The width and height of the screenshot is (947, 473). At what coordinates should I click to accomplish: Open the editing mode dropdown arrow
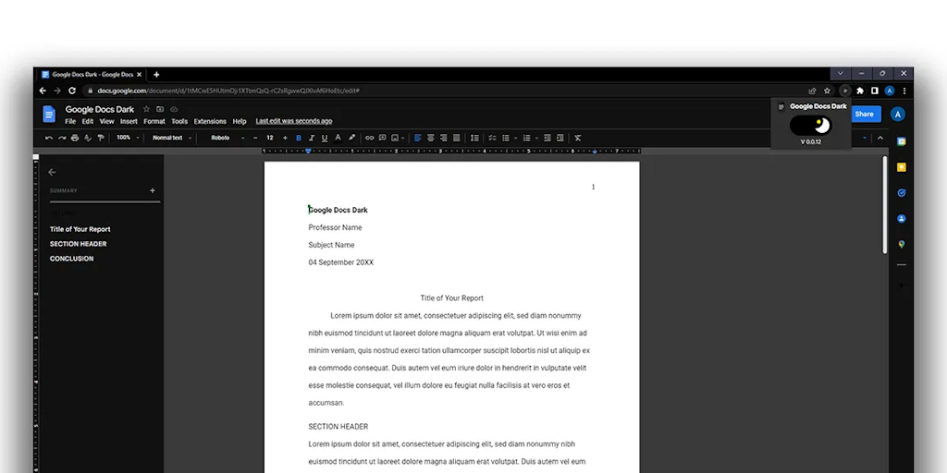[x=865, y=138]
